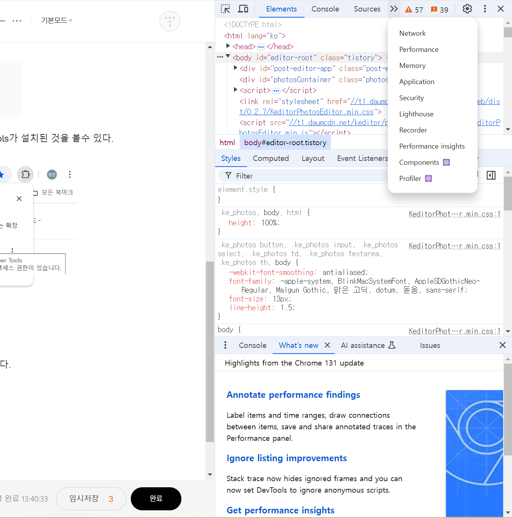The height and width of the screenshot is (518, 512).
Task: Click the black 완료 publish button
Action: (156, 499)
